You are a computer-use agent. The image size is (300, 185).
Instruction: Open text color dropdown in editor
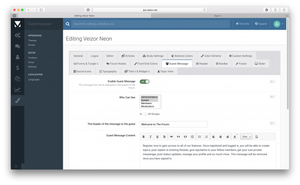[235, 137]
